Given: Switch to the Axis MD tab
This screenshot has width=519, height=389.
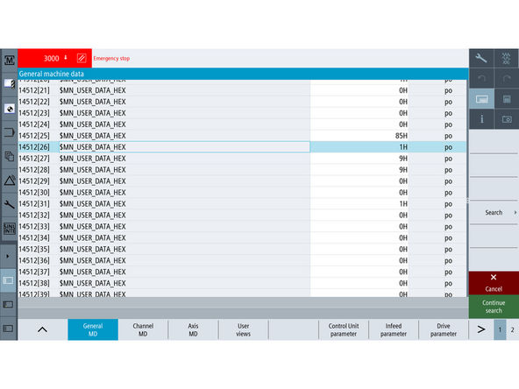Looking at the screenshot, I should pyautogui.click(x=193, y=329).
